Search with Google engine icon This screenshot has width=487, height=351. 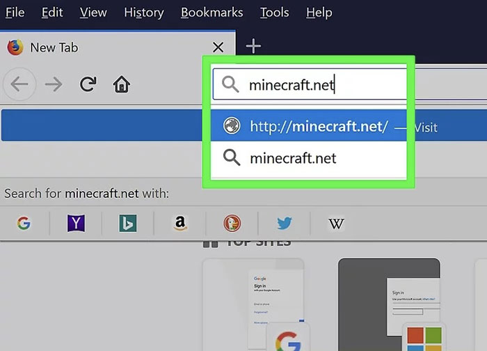tap(24, 224)
